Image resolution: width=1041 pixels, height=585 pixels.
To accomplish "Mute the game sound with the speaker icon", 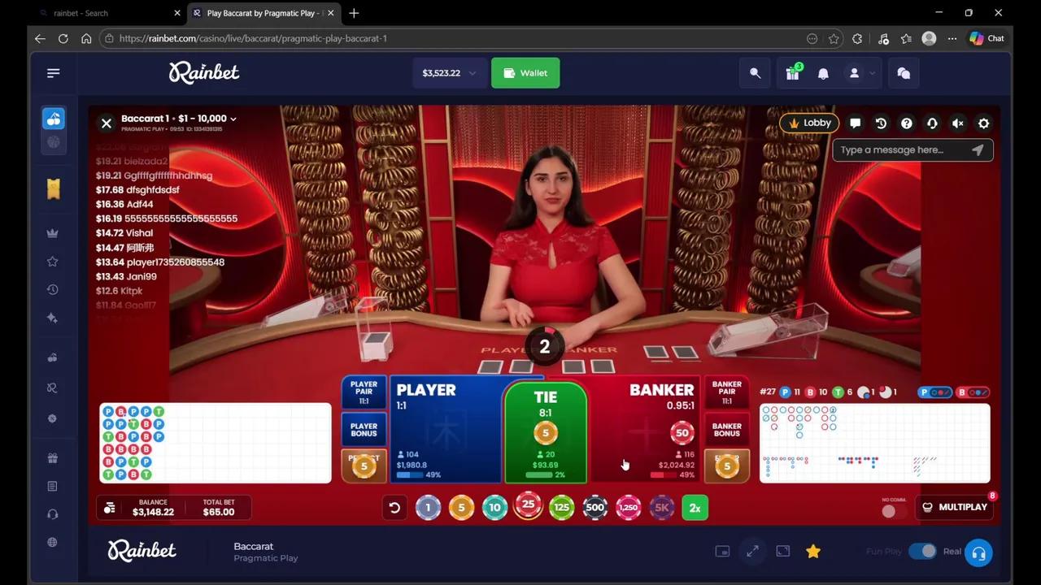I will click(957, 123).
